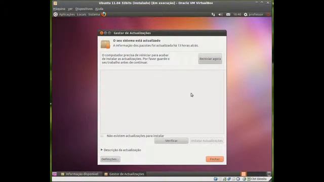Click the trash icon in bottom panel corner

point(269,174)
